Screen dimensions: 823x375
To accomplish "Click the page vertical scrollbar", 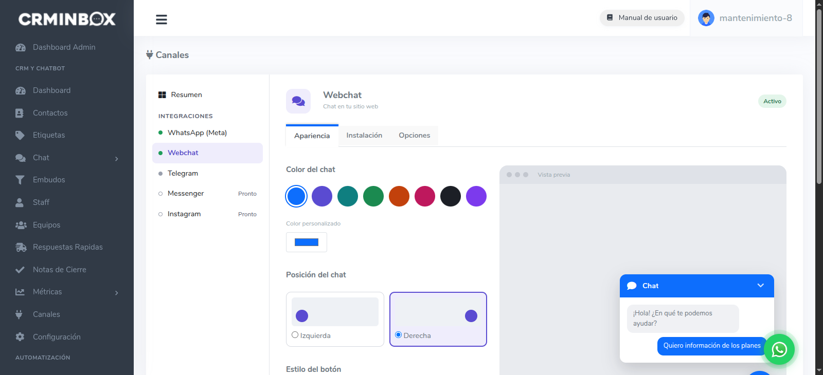I will point(819,97).
